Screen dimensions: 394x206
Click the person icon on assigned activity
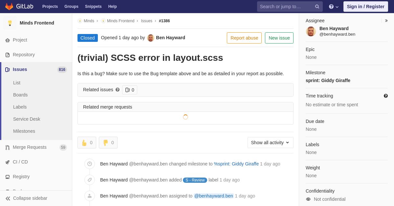tap(90, 196)
